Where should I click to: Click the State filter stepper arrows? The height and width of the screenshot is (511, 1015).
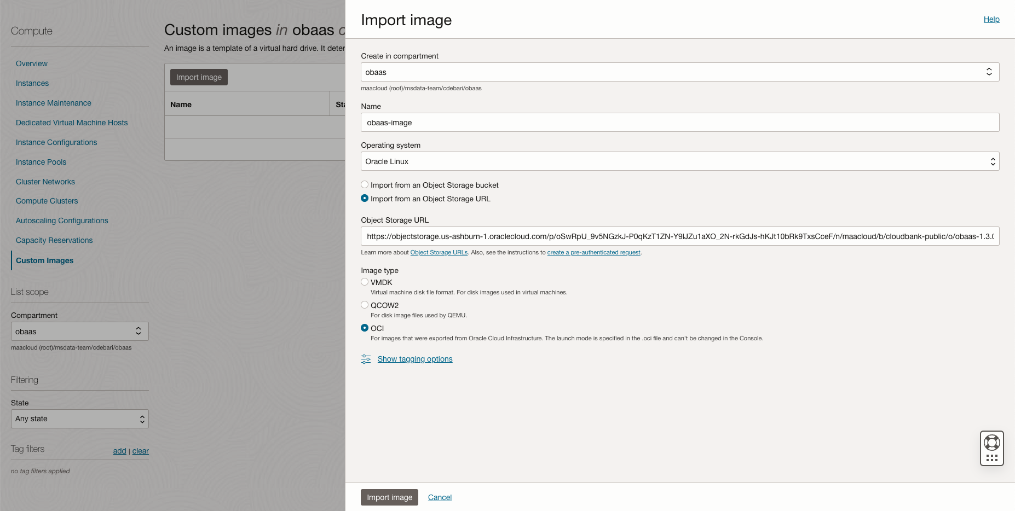(x=141, y=419)
